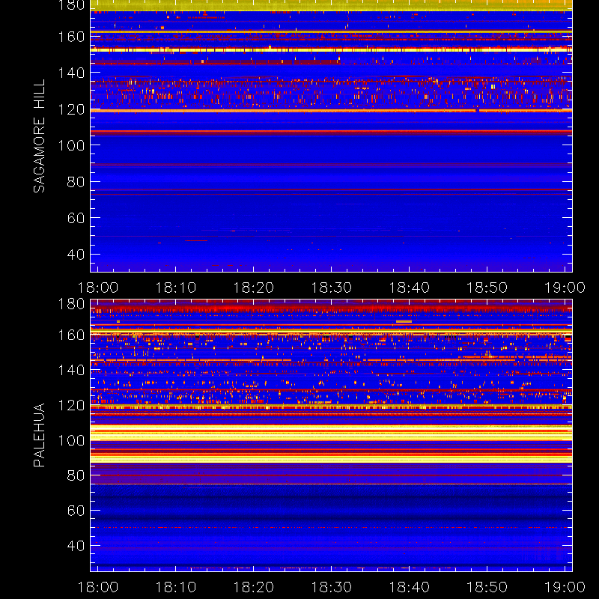Viewport: 599px width, 599px height.
Task: Click the 140 label on Palehua axis
Action: 71,370
